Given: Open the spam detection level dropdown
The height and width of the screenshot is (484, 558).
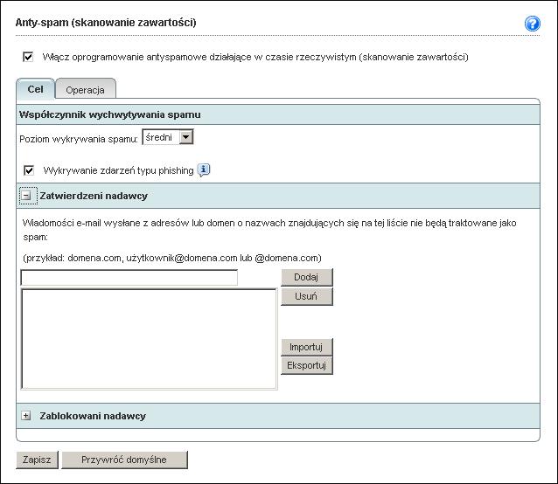Looking at the screenshot, I should [x=168, y=137].
